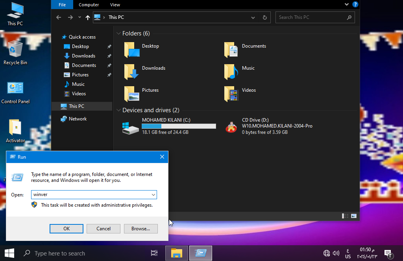403x261 pixels.
Task: Select Desktop in the navigation pane
Action: point(80,46)
